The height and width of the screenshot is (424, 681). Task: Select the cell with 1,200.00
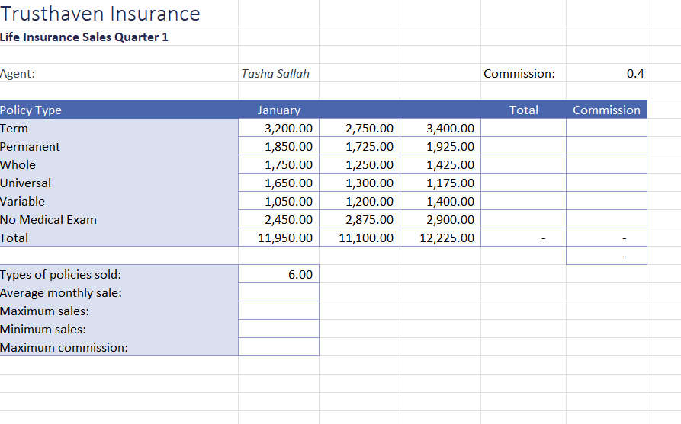tap(359, 201)
